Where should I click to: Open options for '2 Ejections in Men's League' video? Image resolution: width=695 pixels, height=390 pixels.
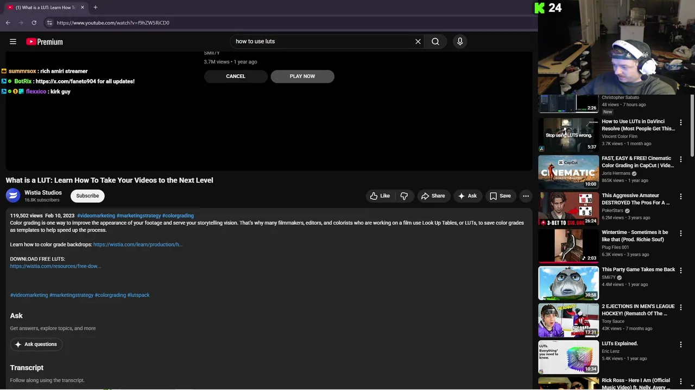(x=680, y=308)
